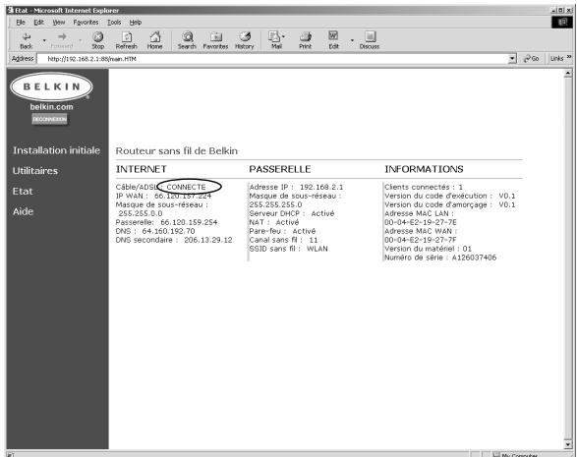The height and width of the screenshot is (457, 577).
Task: Expand the Links toolbar chevron
Action: 569,57
